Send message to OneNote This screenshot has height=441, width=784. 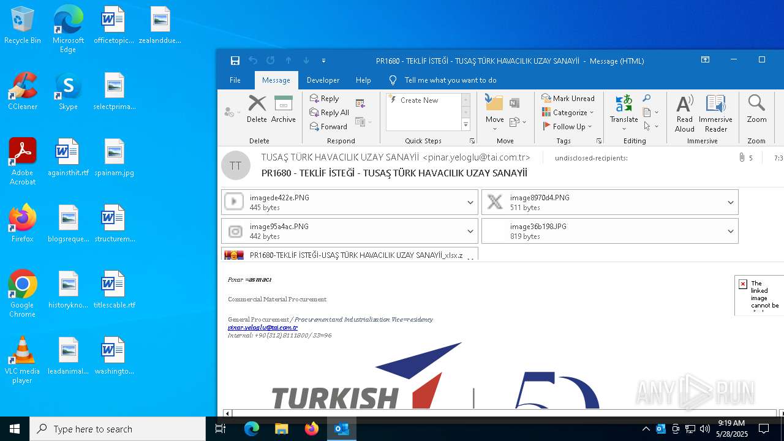[514, 103]
